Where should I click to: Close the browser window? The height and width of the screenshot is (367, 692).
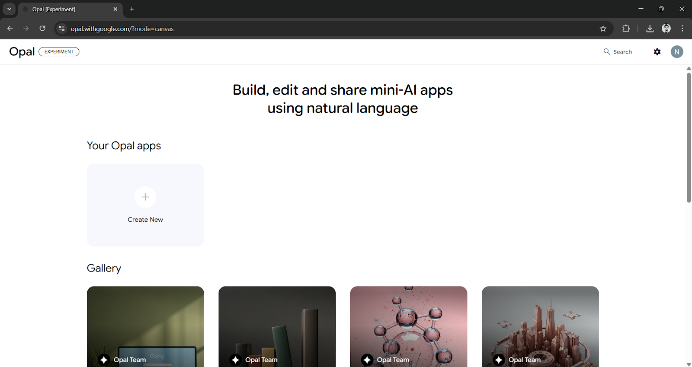pyautogui.click(x=682, y=9)
